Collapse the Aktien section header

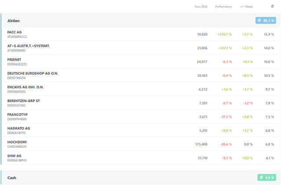tap(141, 21)
